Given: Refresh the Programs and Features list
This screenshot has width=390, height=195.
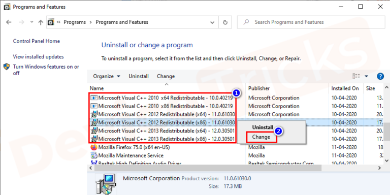Looking at the screenshot, I should click(x=225, y=22).
